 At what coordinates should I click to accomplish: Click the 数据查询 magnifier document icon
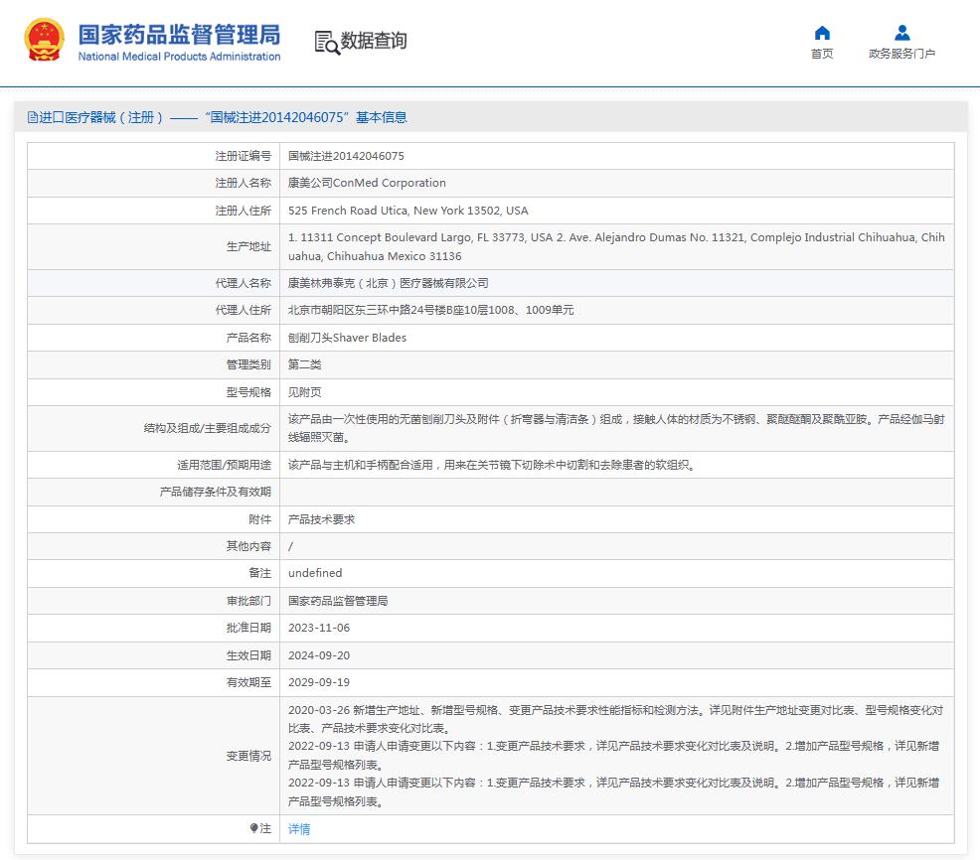click(x=326, y=42)
